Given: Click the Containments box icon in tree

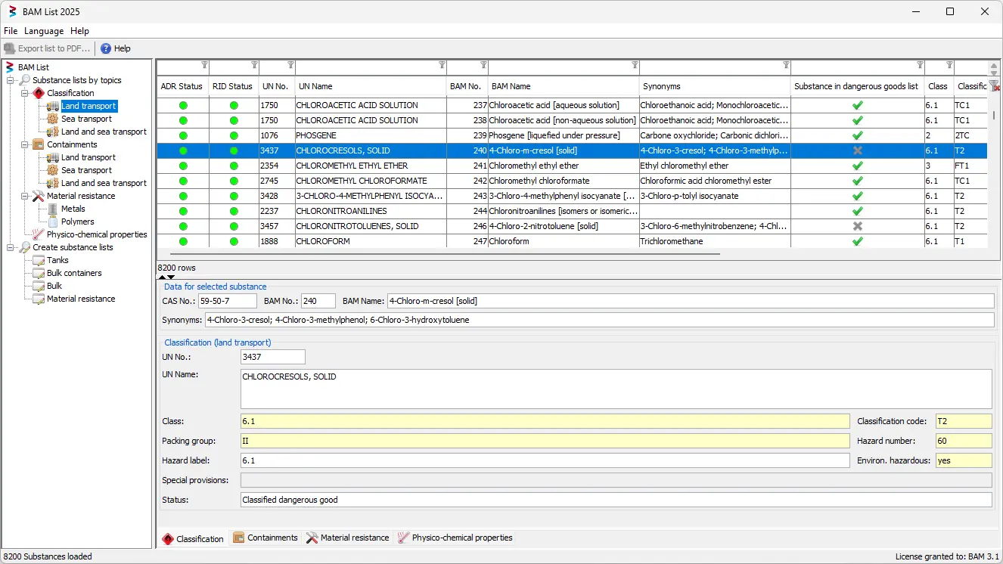Looking at the screenshot, I should pos(39,144).
